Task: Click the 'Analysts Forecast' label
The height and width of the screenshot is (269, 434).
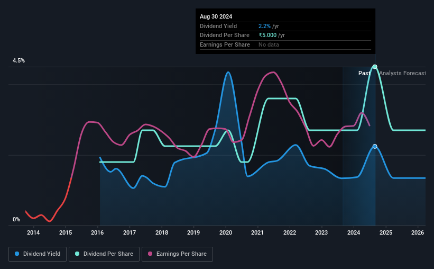Action: (x=402, y=73)
